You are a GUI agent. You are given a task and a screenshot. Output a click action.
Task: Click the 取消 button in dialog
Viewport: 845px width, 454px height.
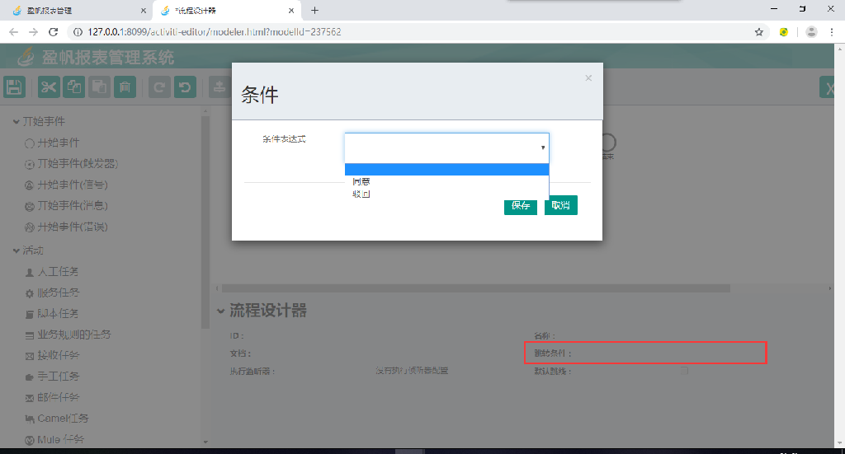pyautogui.click(x=560, y=205)
